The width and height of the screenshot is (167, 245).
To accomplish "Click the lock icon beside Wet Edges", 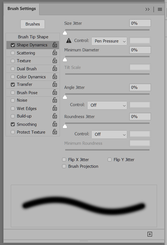I will (x=55, y=108).
